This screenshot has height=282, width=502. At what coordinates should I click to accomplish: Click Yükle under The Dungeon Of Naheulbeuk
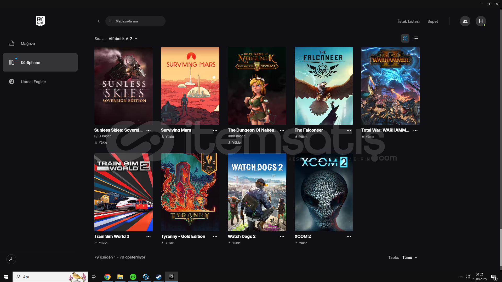[x=234, y=143]
